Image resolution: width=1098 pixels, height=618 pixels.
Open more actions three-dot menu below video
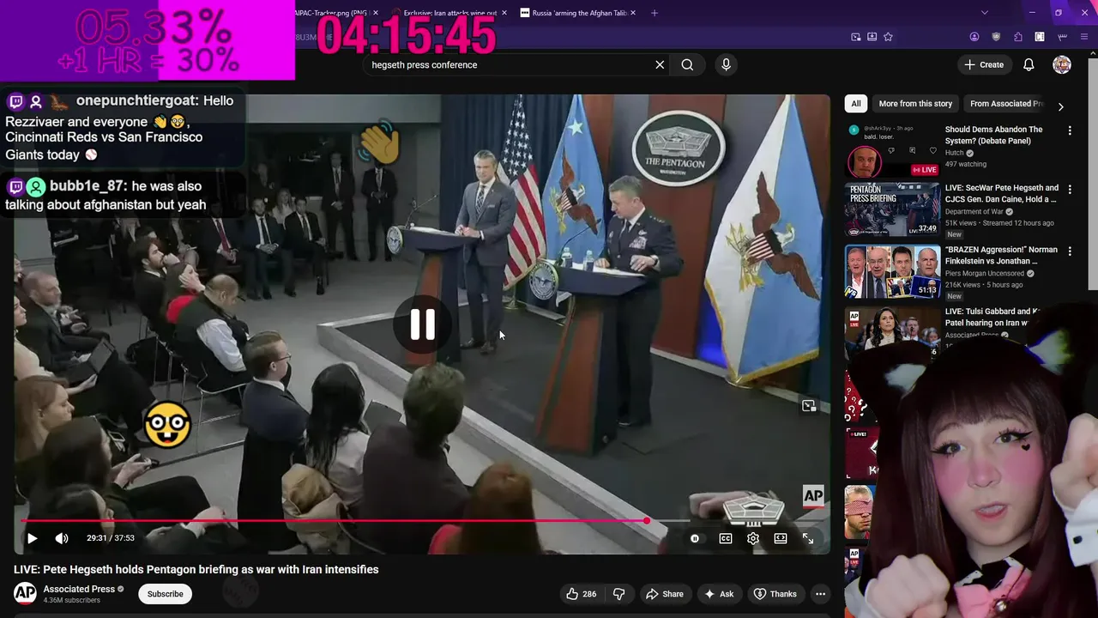pyautogui.click(x=820, y=594)
